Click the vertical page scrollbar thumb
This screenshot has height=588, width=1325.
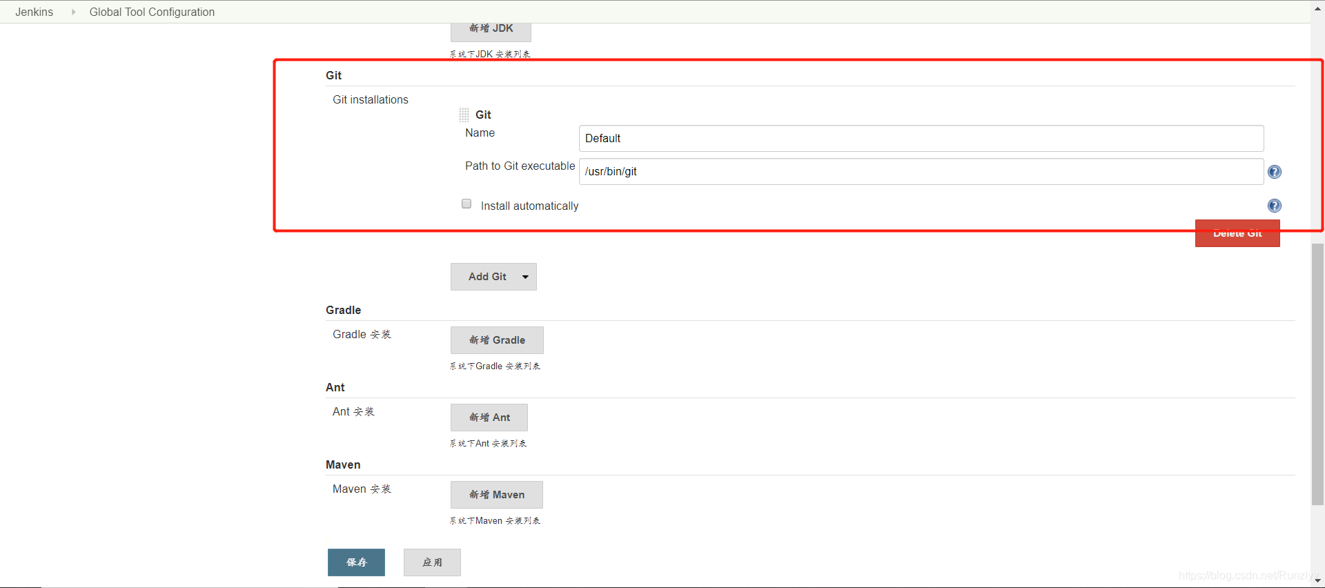click(1317, 374)
